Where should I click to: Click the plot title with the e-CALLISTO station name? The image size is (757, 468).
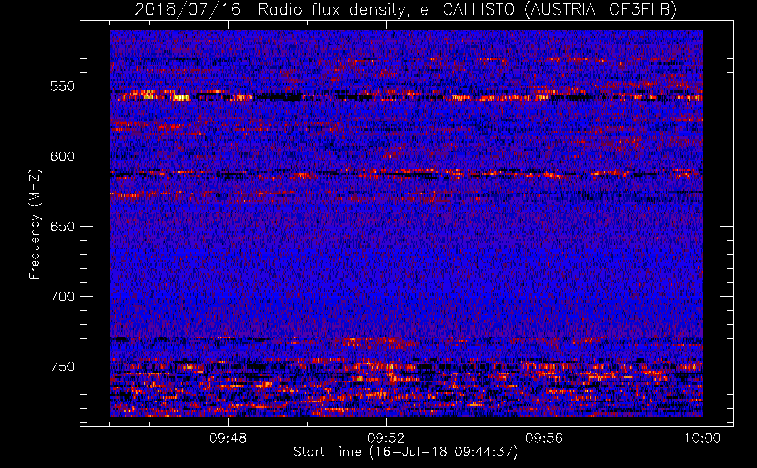coord(406,10)
